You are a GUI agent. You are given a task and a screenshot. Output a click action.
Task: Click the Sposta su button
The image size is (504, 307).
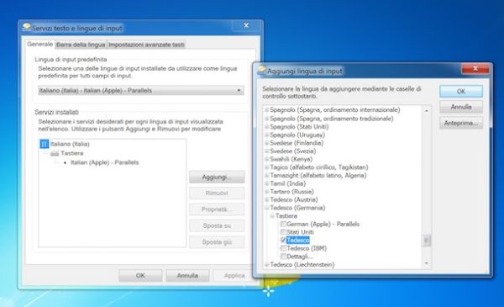217,225
